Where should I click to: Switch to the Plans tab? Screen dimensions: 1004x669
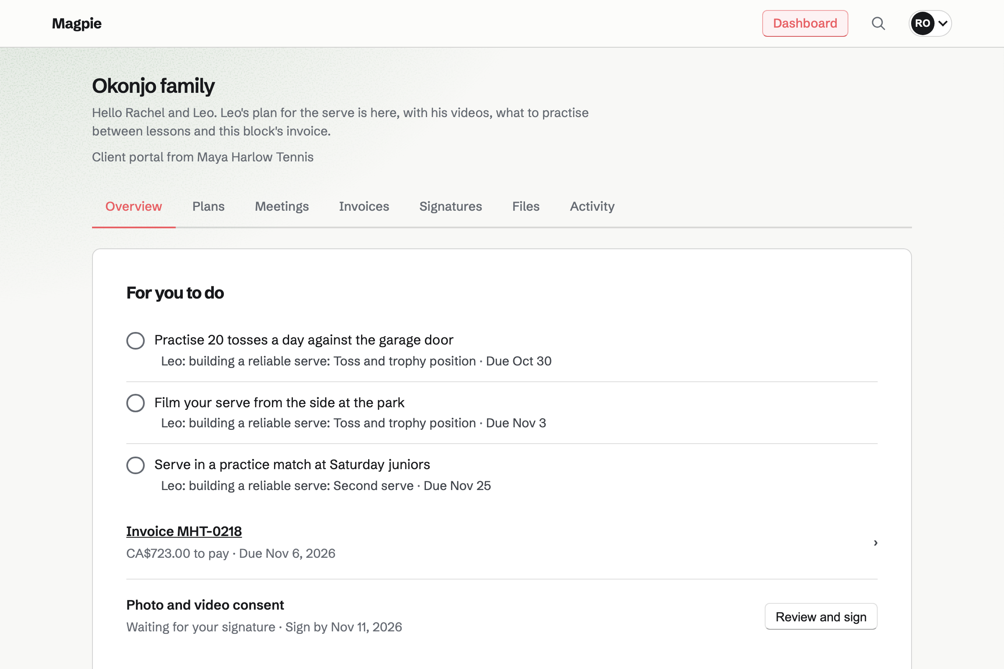(x=208, y=207)
